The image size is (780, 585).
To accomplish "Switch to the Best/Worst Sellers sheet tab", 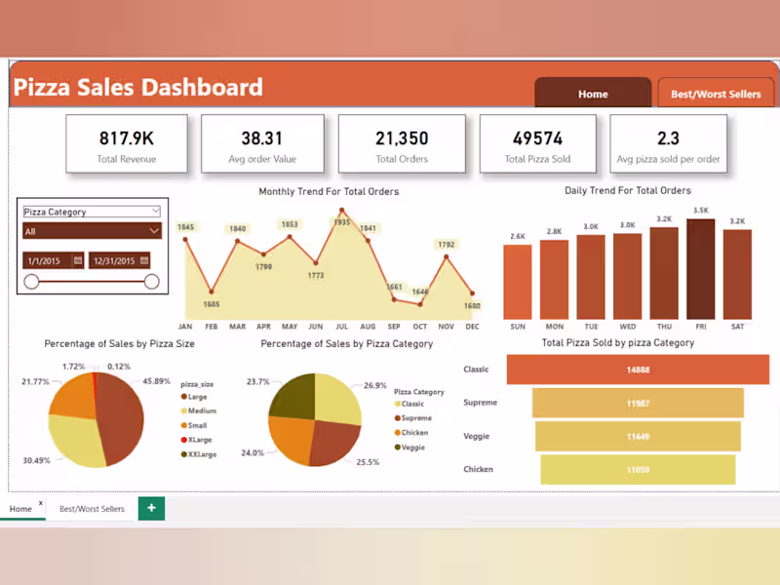I will tap(93, 508).
